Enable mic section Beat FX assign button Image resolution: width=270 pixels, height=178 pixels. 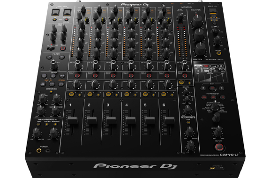[x=63, y=48]
